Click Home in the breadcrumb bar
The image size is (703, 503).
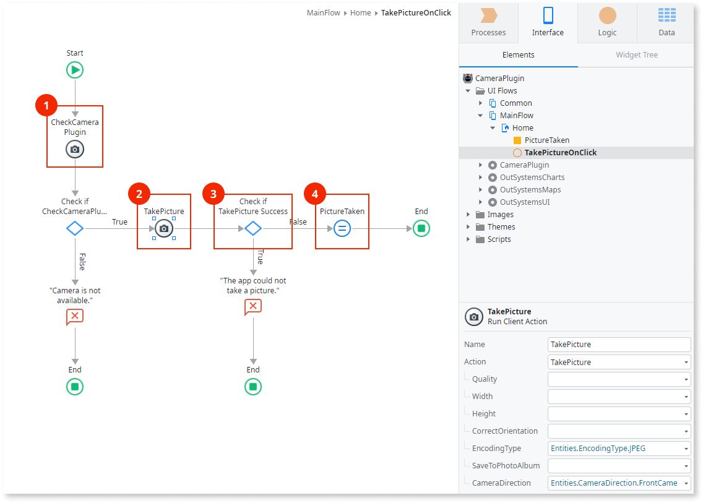[361, 12]
